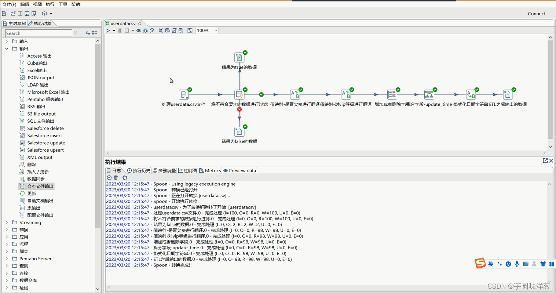Clear the log with trash icon
This screenshot has height=293, width=556.
click(x=116, y=178)
